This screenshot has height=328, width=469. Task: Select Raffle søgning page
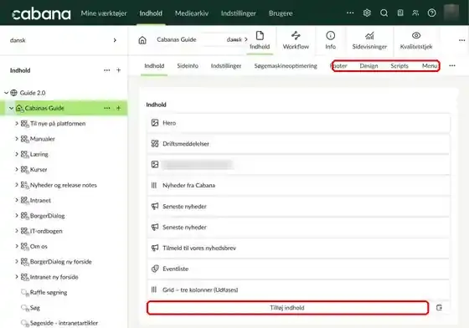[x=49, y=293]
